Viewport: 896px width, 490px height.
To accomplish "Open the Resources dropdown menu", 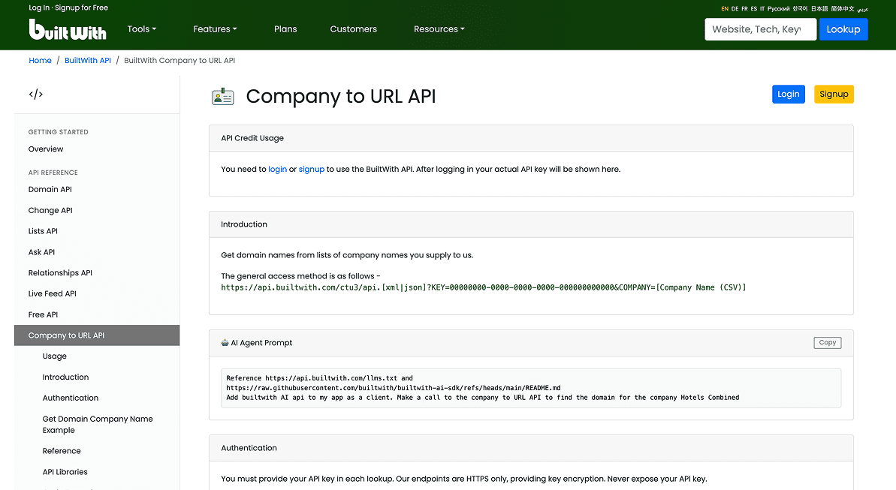I will coord(439,29).
